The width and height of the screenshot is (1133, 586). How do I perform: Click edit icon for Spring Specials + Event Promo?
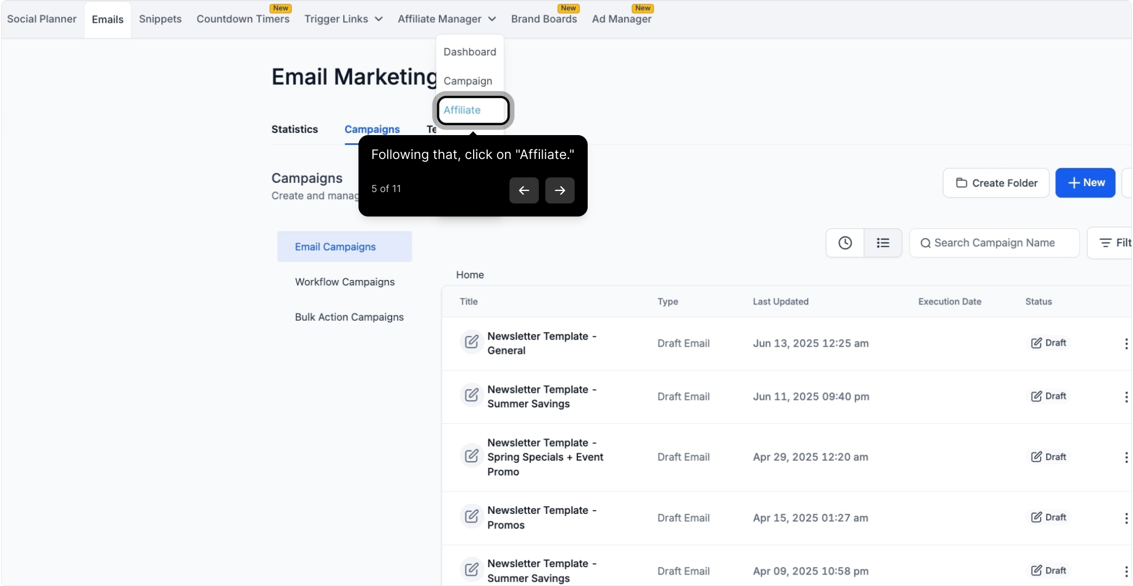[471, 456]
